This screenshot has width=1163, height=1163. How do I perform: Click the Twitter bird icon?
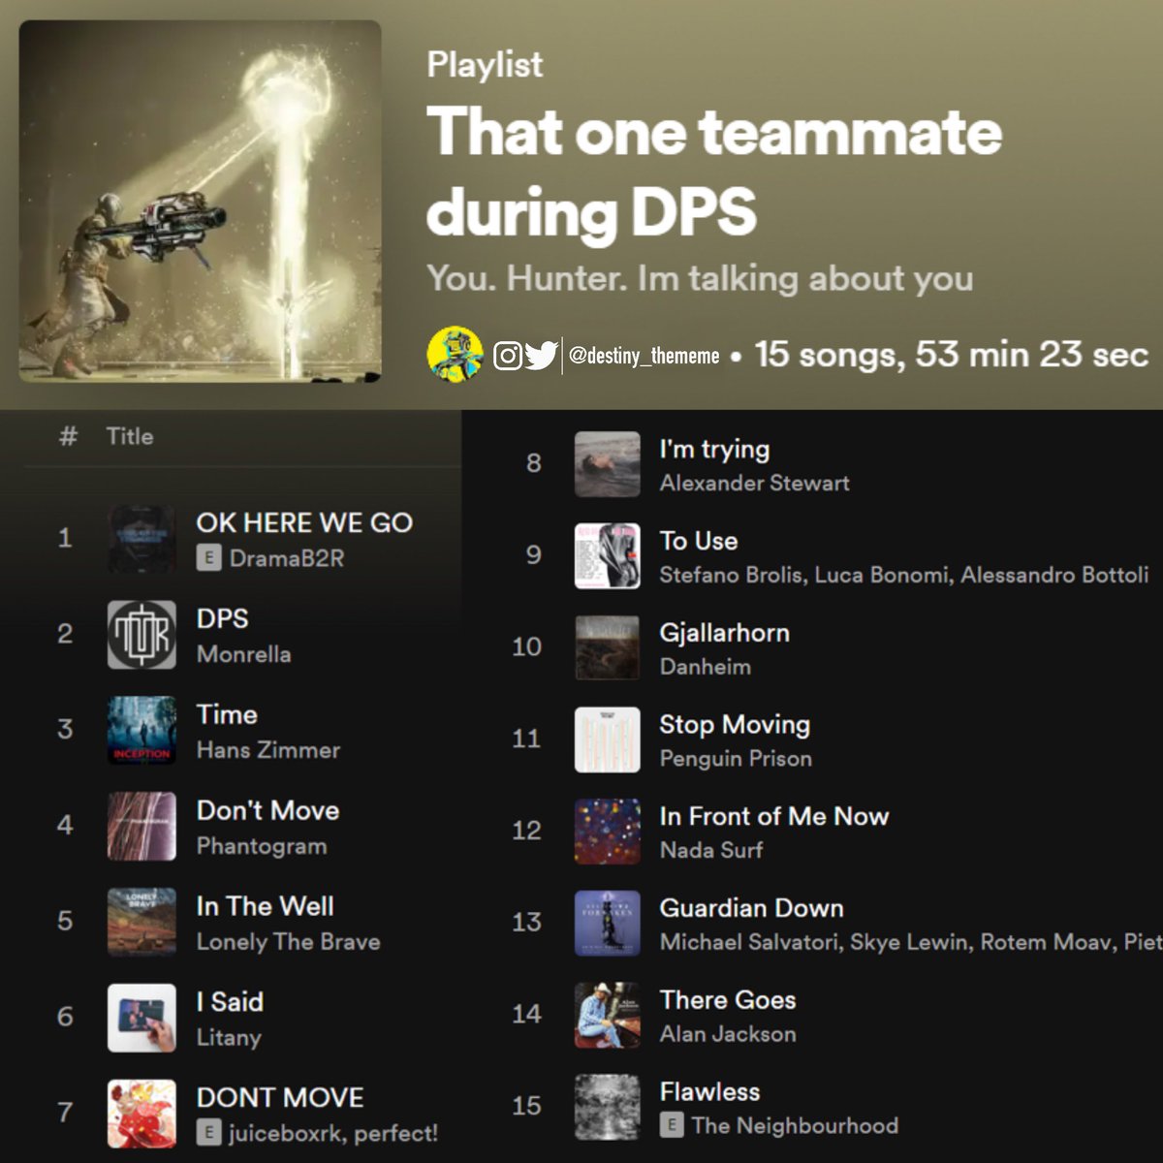tap(542, 356)
